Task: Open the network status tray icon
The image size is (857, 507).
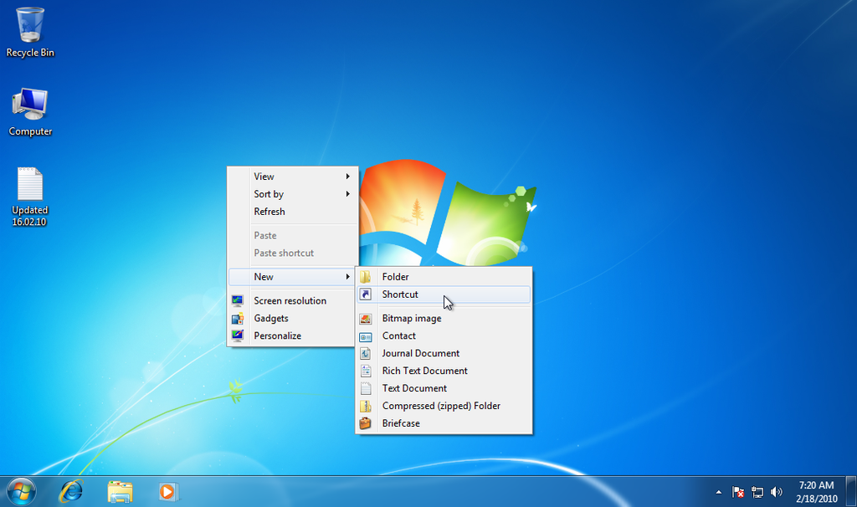Action: (757, 492)
